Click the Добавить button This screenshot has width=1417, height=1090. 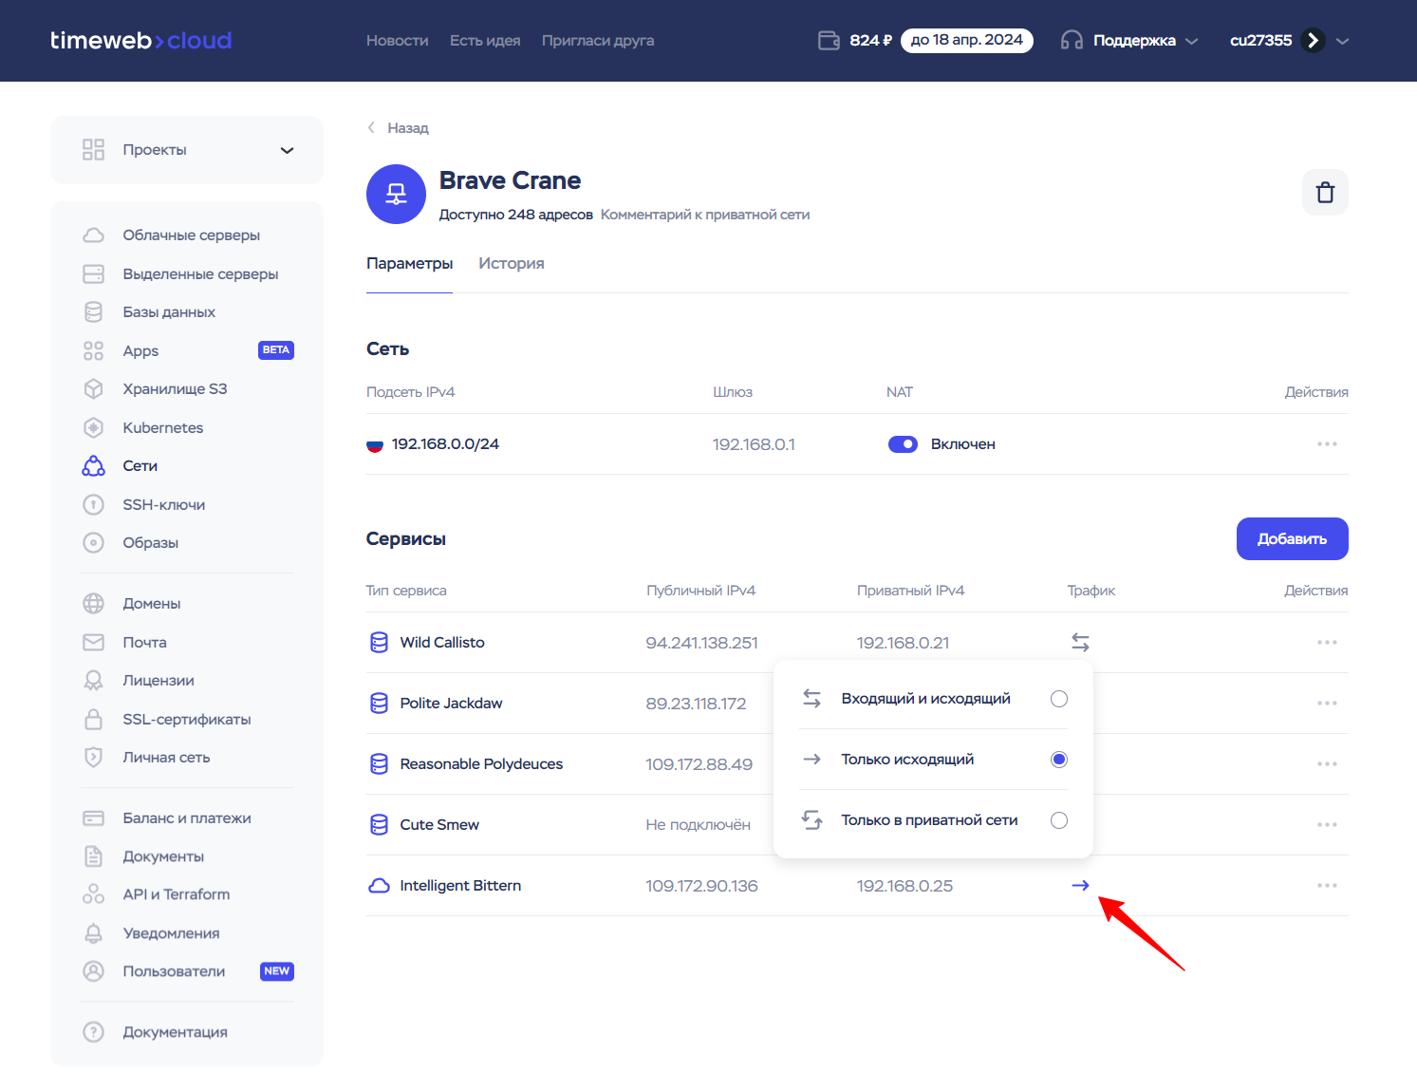[1292, 539]
